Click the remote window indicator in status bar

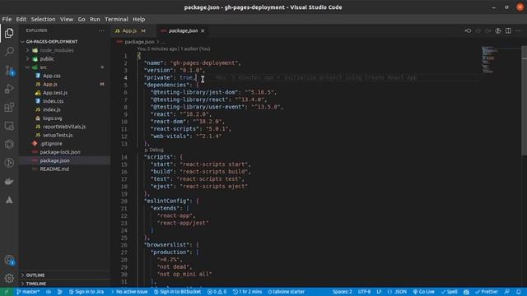tap(7, 292)
